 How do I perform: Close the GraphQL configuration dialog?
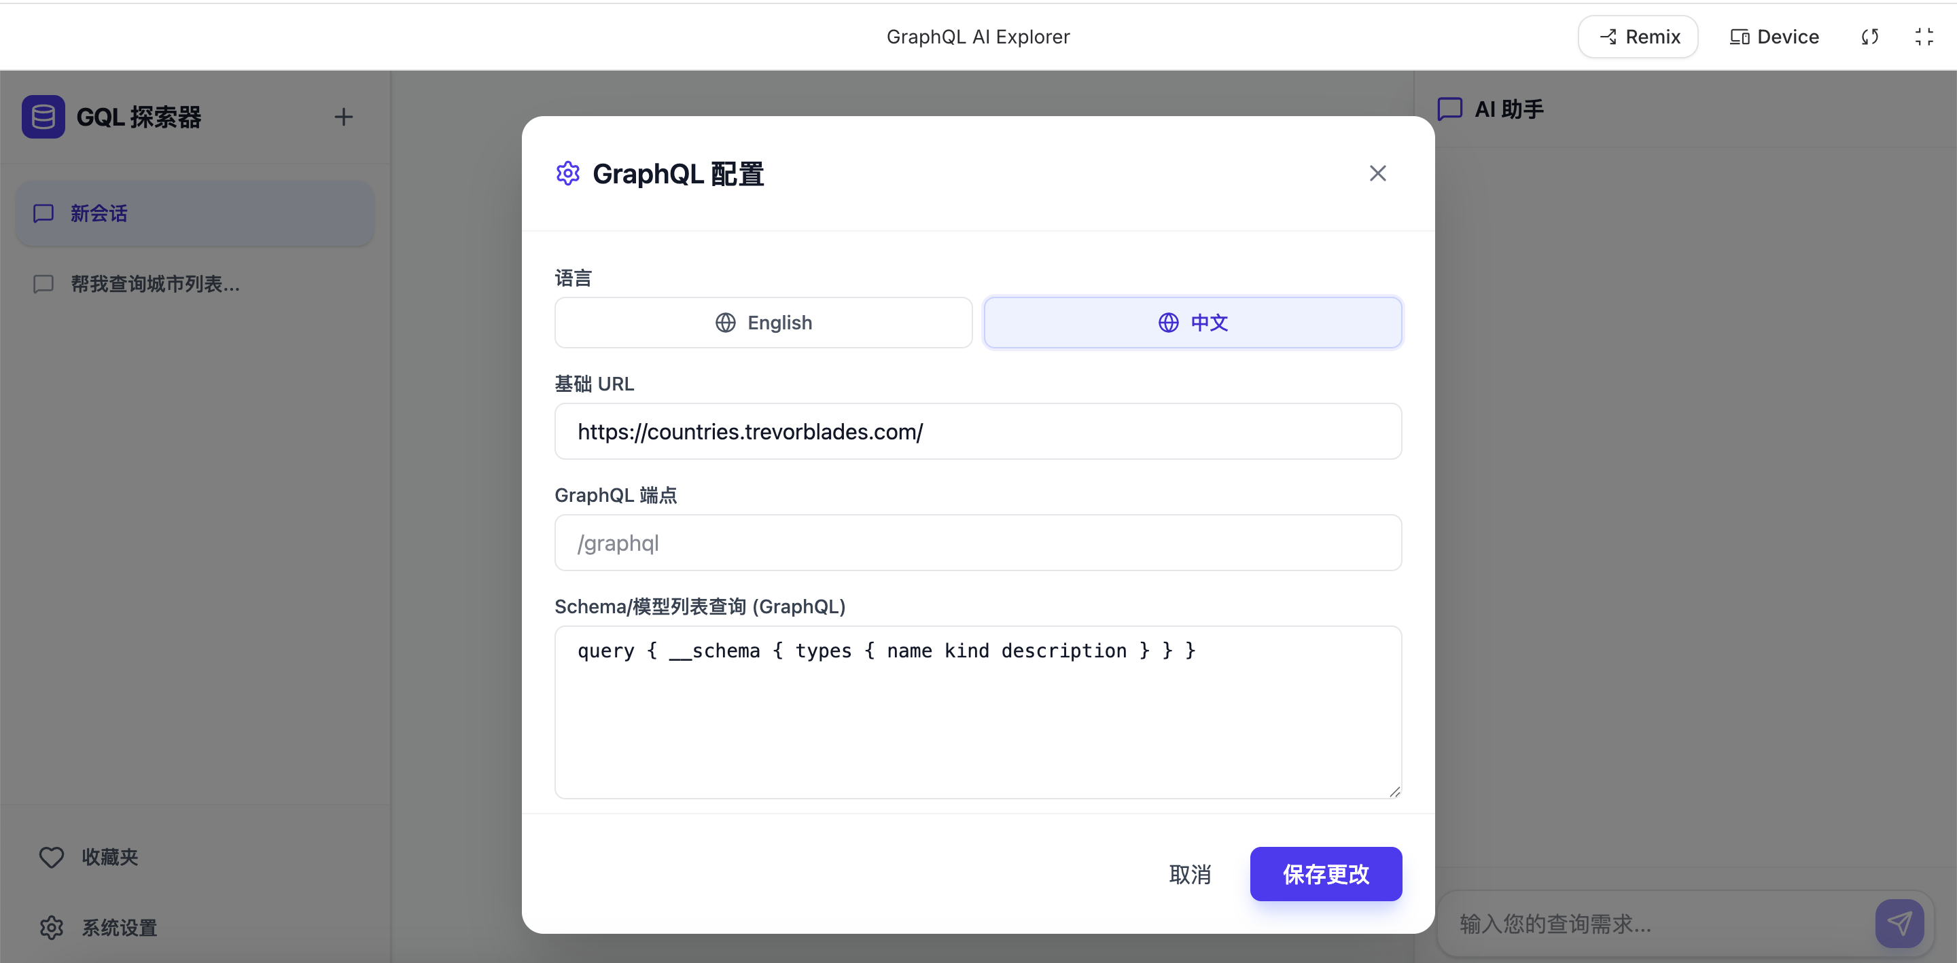tap(1377, 173)
